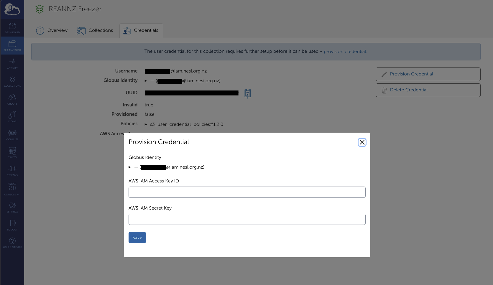Image resolution: width=493 pixels, height=285 pixels.
Task: Click the Invalid value 'true'
Action: (149, 105)
